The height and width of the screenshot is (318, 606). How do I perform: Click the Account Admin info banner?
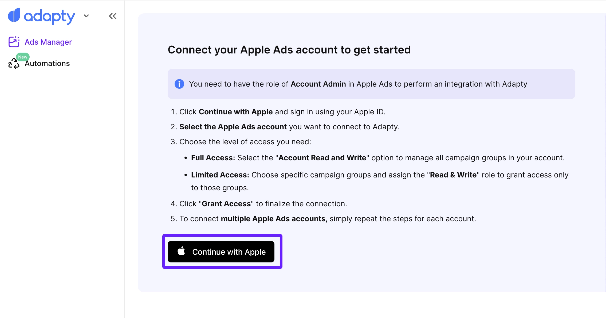371,84
